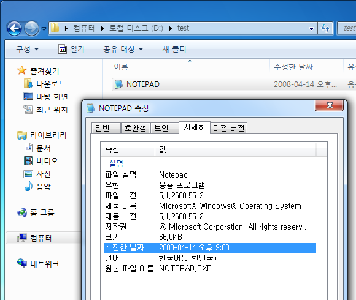Select the 파일 버전 row
Image resolution: width=356 pixels, height=300 pixels.
(210, 196)
